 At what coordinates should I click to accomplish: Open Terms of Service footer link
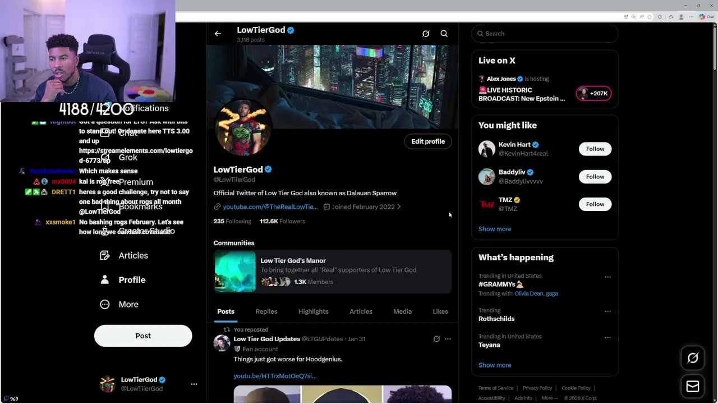click(x=496, y=388)
